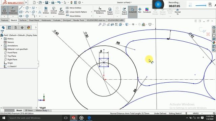Image resolution: width=216 pixels, height=121 pixels.
Task: Open ConfigurationManager panel tab
Action: 16,28
